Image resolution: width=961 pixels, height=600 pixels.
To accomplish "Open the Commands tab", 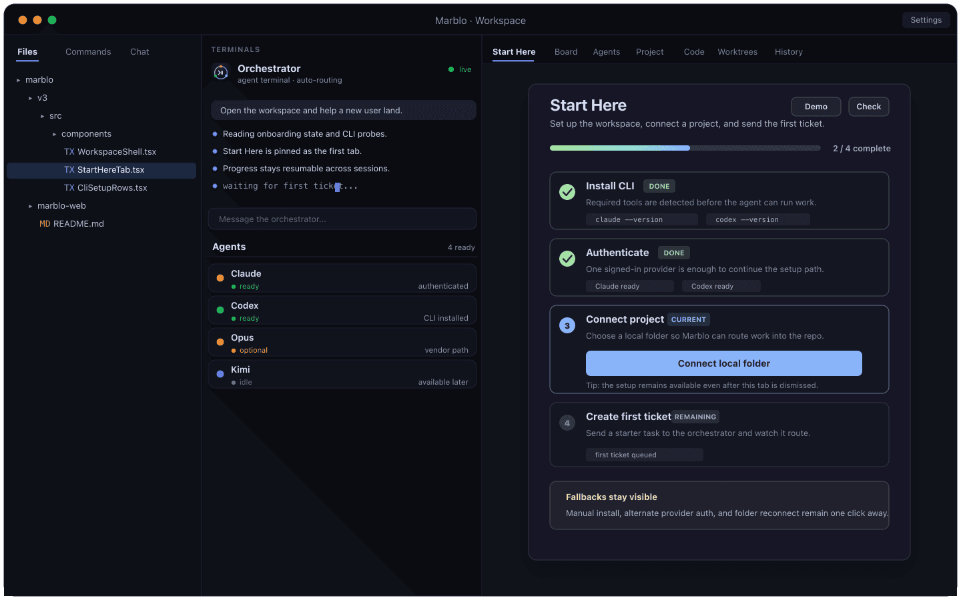I will coord(88,52).
